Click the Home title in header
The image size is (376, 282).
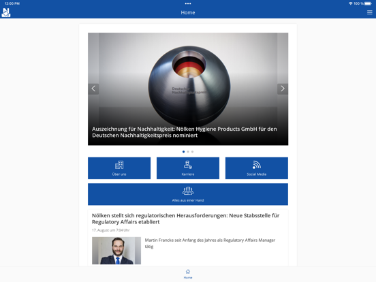pyautogui.click(x=188, y=12)
